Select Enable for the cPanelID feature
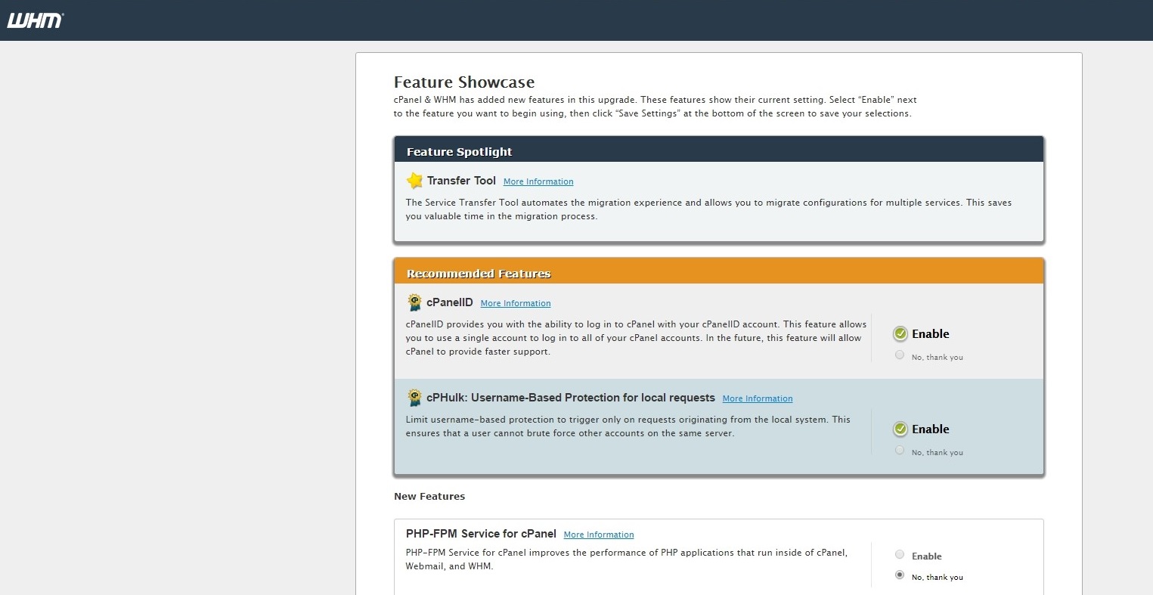Viewport: 1153px width, 595px height. click(x=900, y=333)
